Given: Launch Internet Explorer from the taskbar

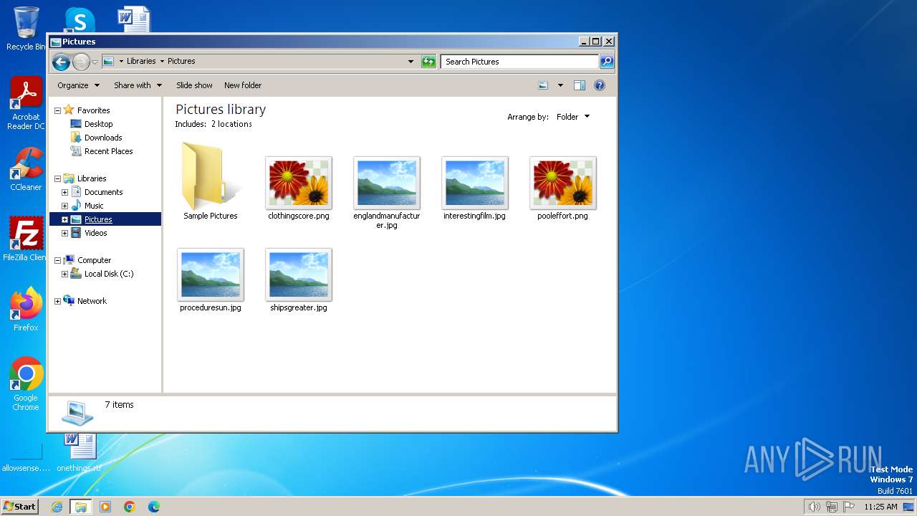Looking at the screenshot, I should pos(57,507).
